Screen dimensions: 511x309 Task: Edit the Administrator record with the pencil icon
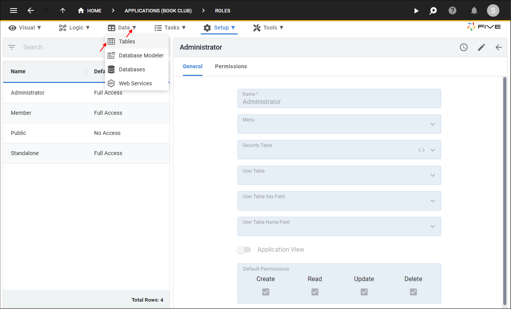(482, 47)
